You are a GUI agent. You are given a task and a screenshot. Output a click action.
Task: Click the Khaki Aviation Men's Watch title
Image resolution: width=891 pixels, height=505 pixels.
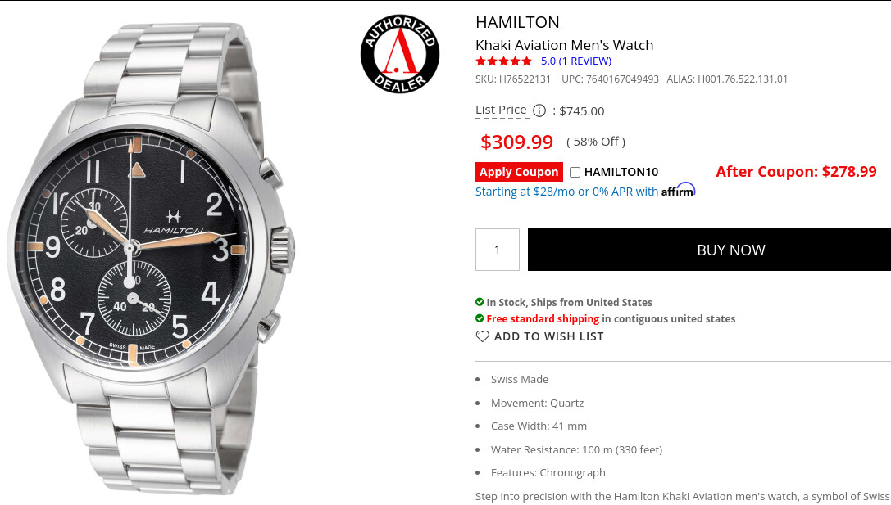(x=564, y=45)
